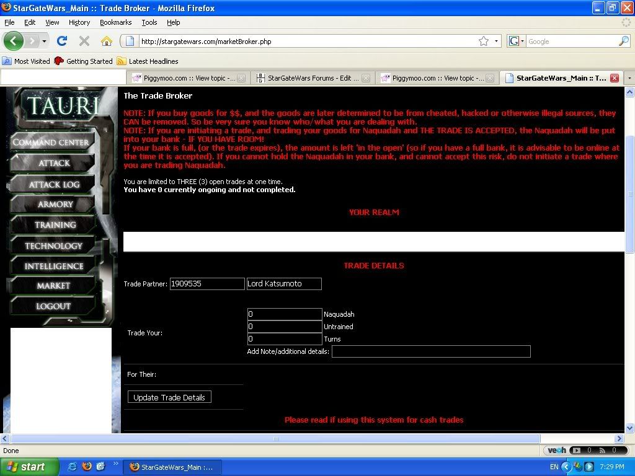Screen dimensions: 635x476
Task: Click the Firefox reload page icon
Action: [61, 41]
